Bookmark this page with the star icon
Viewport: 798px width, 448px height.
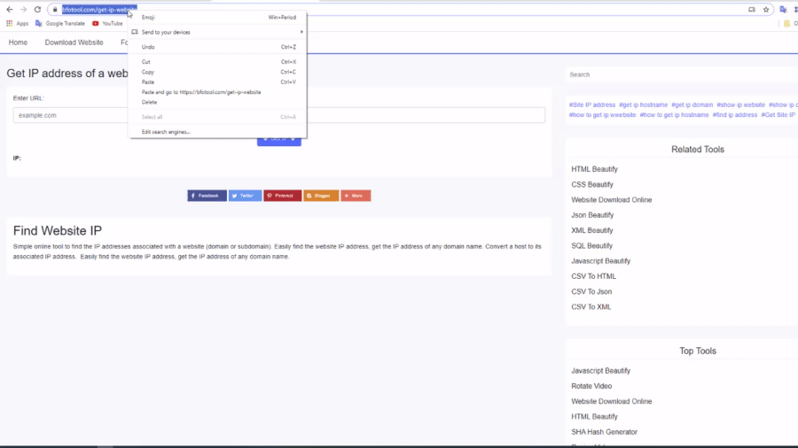point(766,10)
